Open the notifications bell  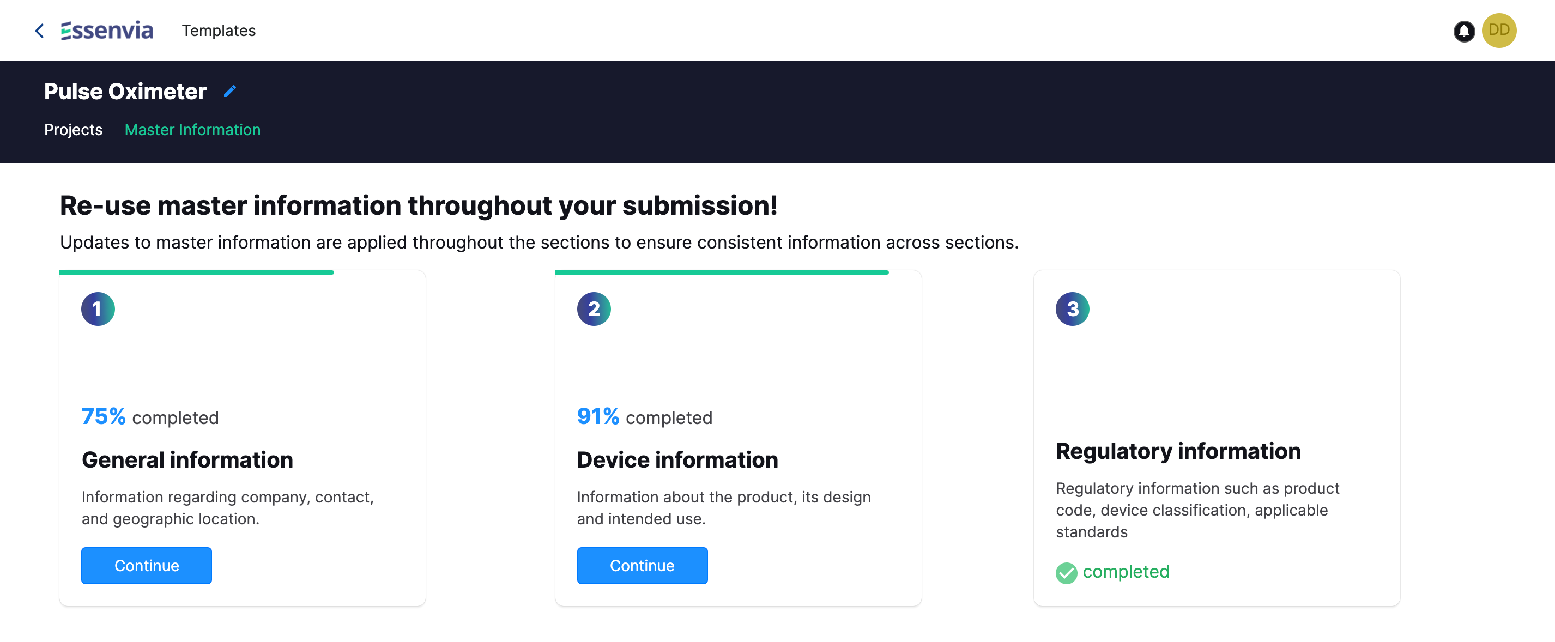(x=1463, y=31)
